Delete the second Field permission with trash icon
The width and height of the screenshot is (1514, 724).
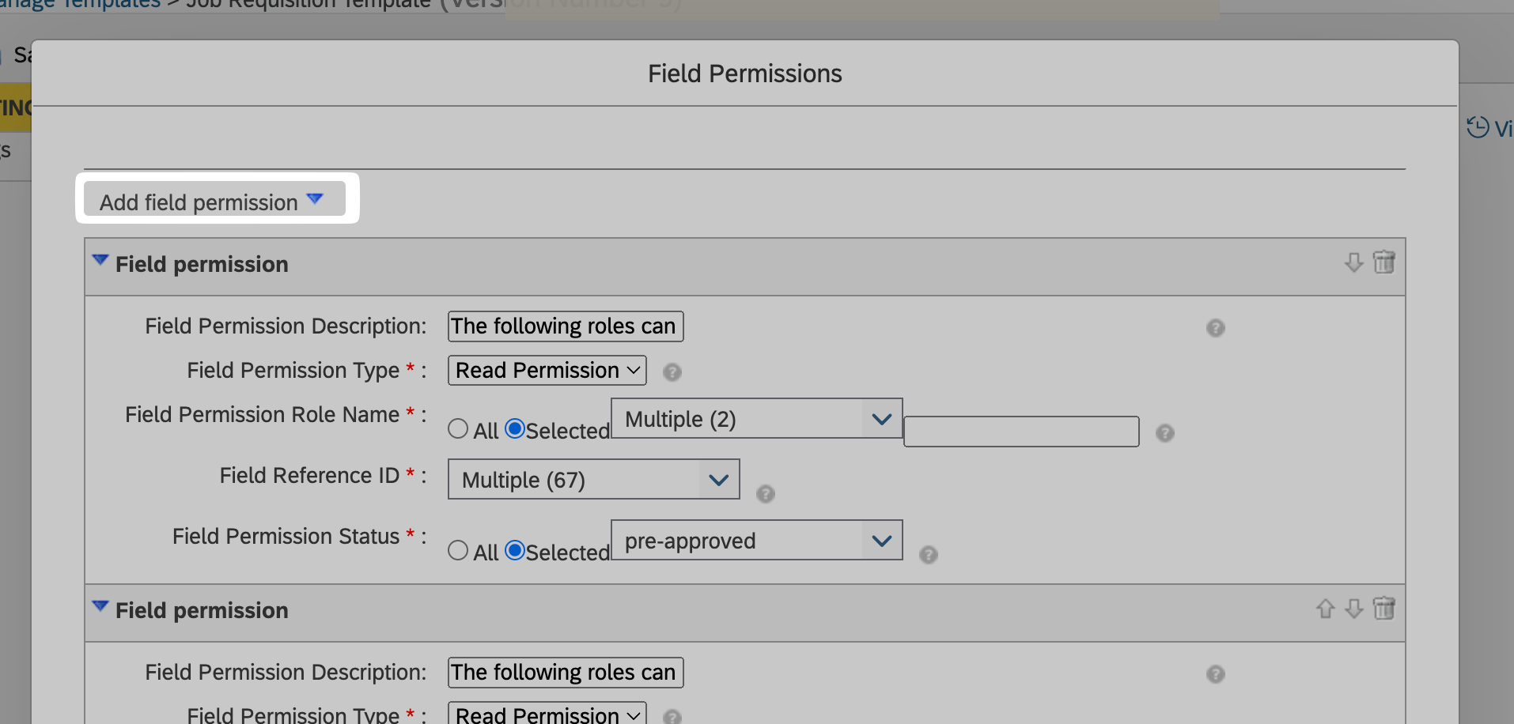coord(1383,608)
